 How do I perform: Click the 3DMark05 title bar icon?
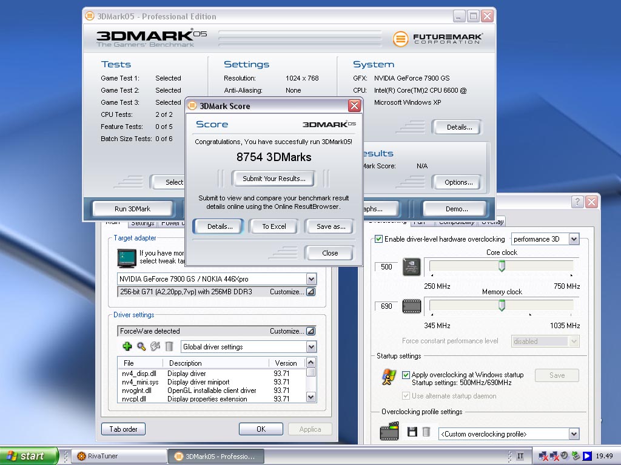(90, 16)
